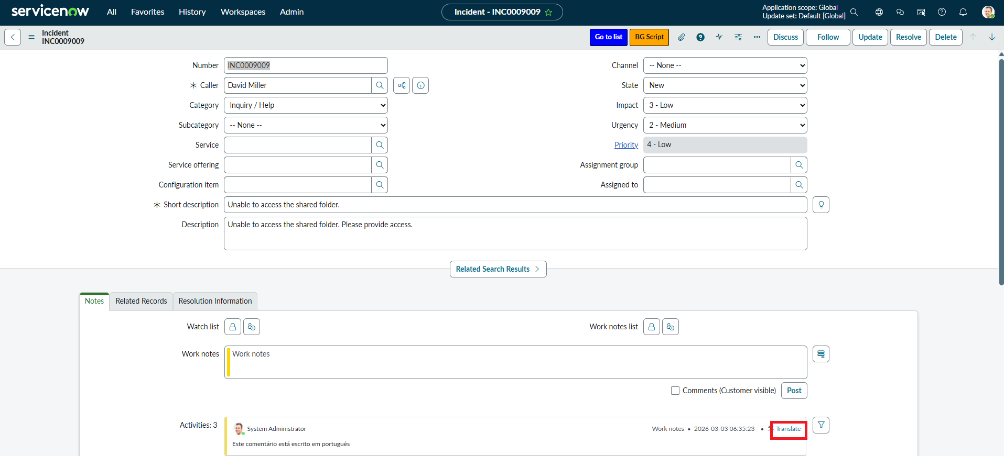Click the activity stream pulse icon
Screen dimensions: 1004x456
[719, 37]
